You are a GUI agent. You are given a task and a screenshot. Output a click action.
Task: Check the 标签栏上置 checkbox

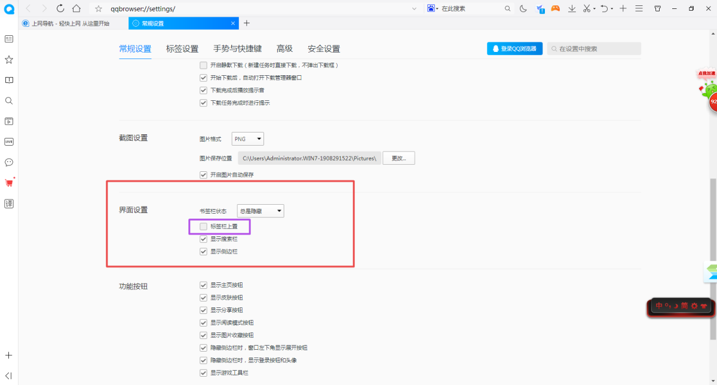(x=203, y=226)
